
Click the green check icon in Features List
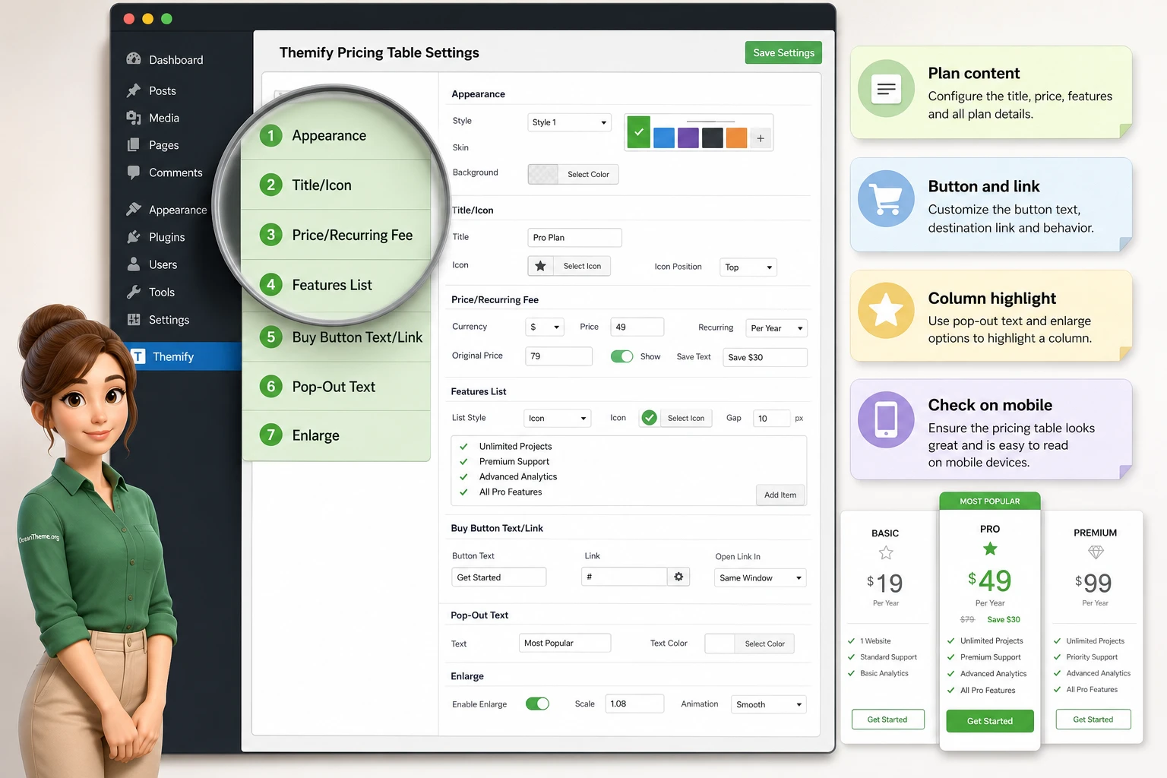649,418
